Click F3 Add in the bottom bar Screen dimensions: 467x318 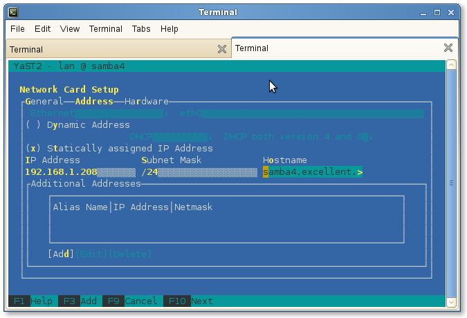77,301
